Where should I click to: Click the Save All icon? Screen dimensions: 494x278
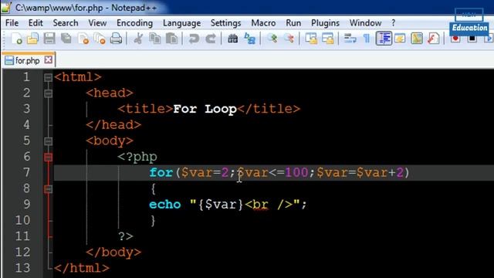pyautogui.click(x=66, y=39)
